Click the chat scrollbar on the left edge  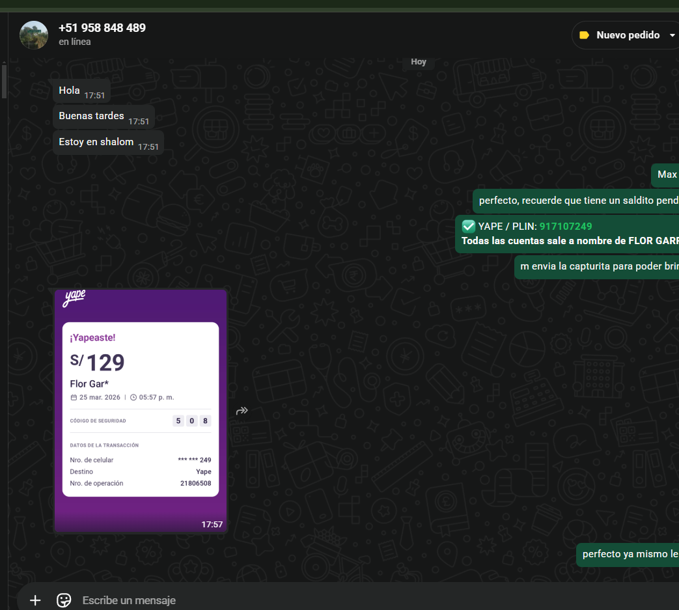coord(4,81)
